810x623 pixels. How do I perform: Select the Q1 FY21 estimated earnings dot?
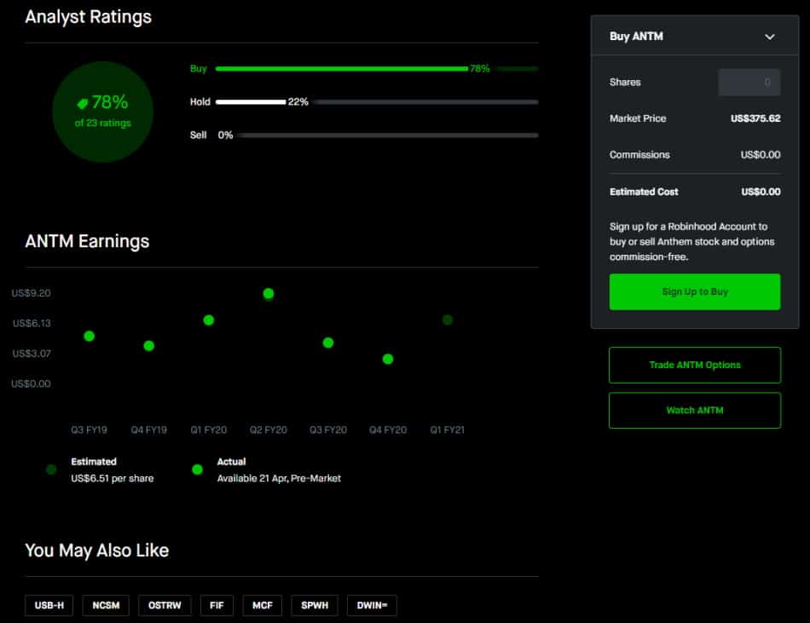click(x=448, y=320)
